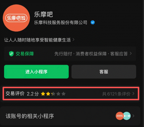Expand 该账号的相关小程序 chevron
Image resolution: width=144 pixels, height=127 pixels.
click(x=133, y=116)
